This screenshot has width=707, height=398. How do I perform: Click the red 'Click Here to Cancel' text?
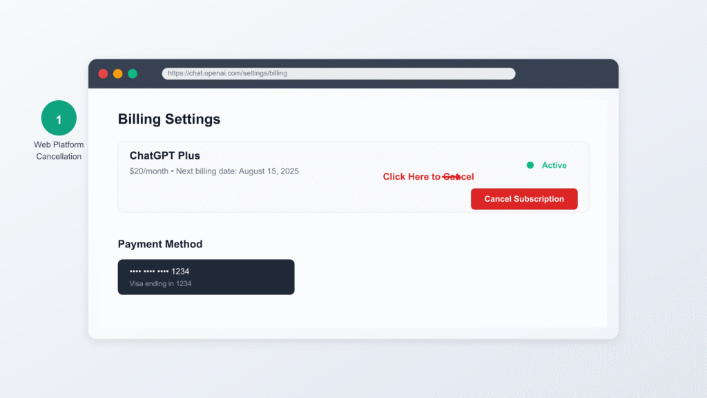[411, 177]
